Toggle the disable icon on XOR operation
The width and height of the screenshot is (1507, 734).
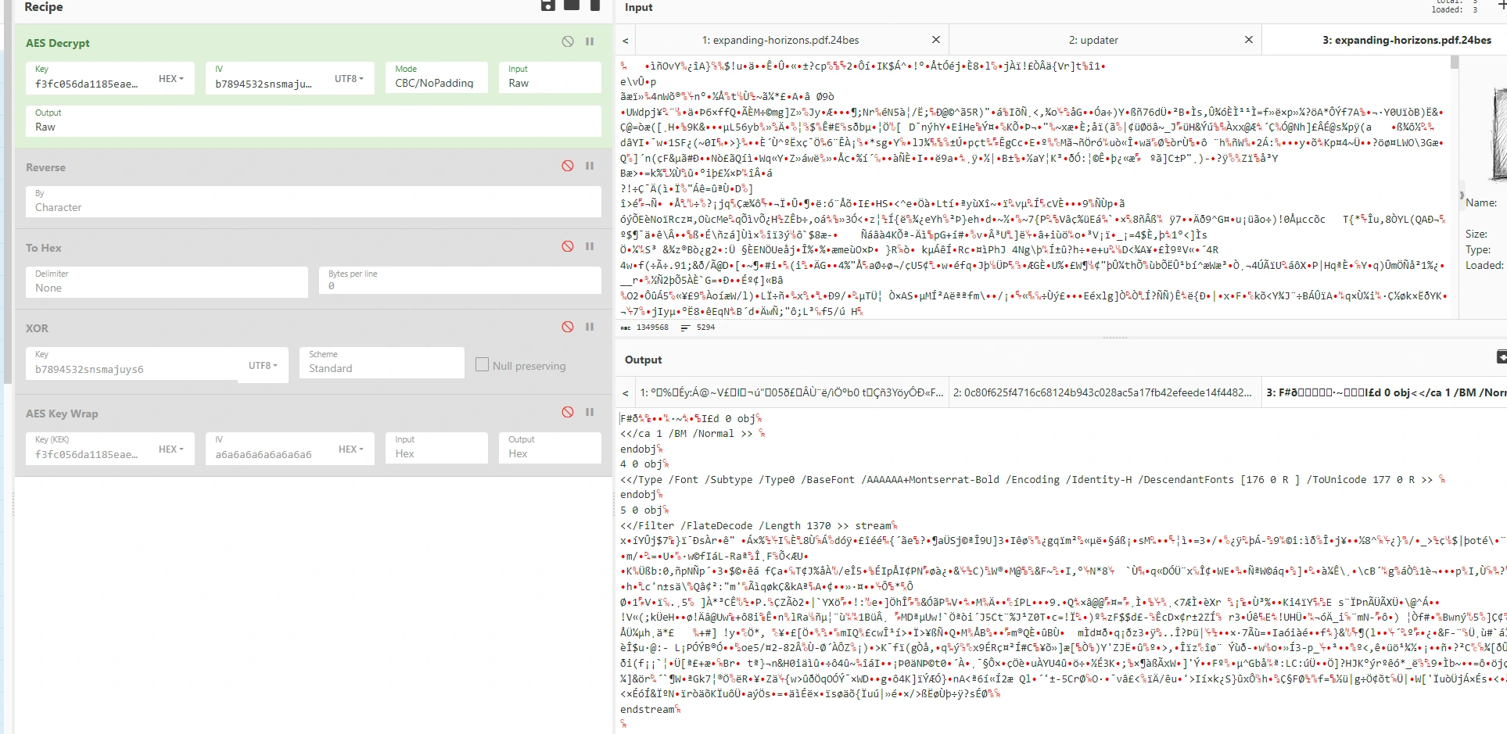(x=568, y=327)
